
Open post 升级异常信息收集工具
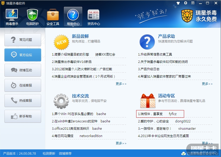[155, 55]
